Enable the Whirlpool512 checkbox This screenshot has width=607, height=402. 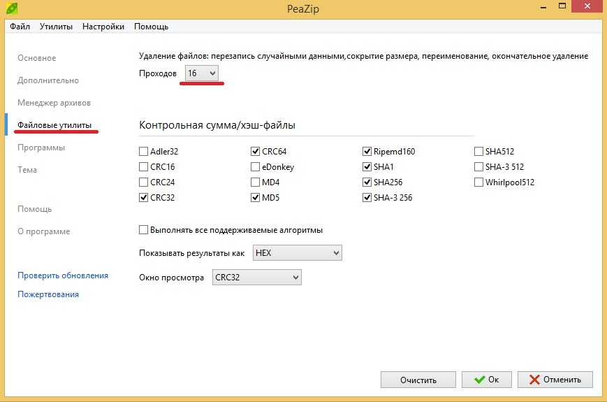(x=479, y=182)
